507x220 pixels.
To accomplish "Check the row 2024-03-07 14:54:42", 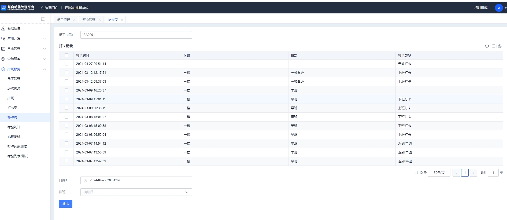I will click(66, 143).
